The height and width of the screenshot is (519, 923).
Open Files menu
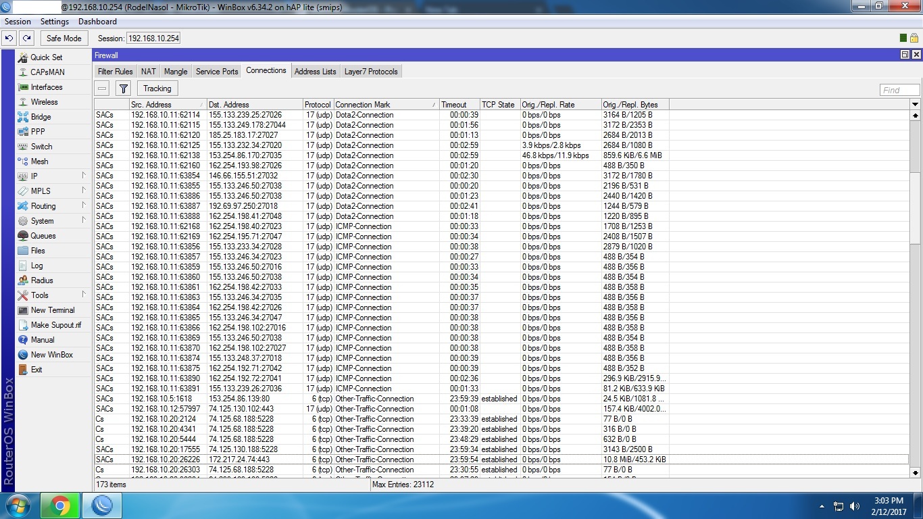38,251
